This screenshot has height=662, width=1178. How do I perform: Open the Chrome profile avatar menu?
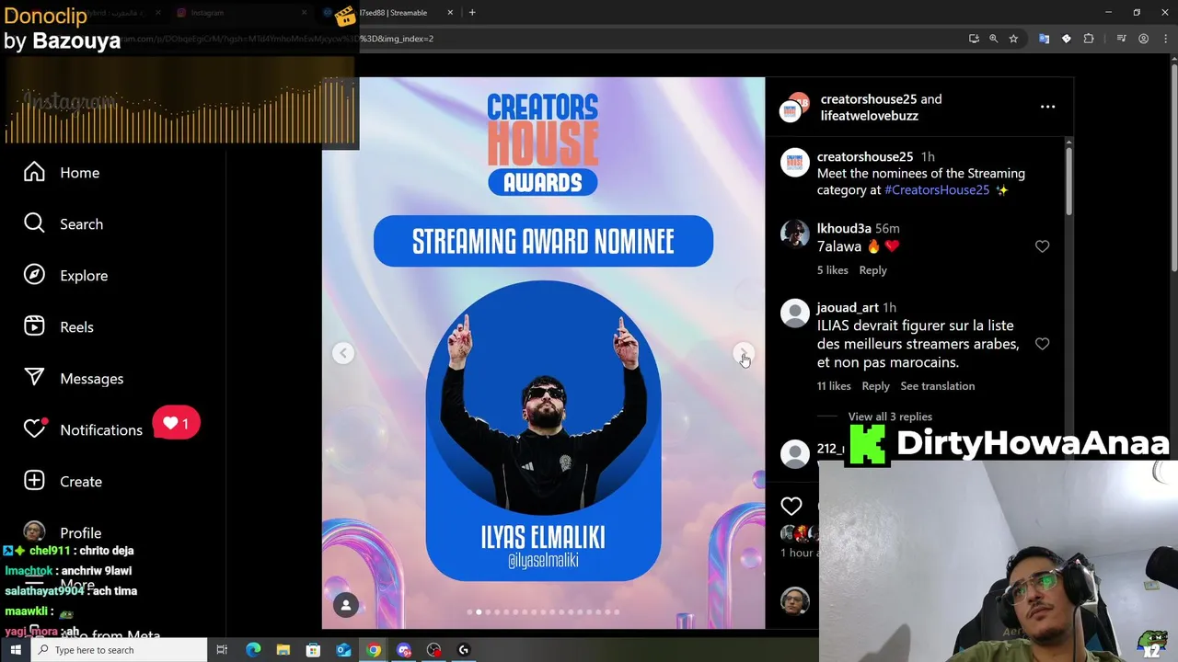pos(1143,39)
